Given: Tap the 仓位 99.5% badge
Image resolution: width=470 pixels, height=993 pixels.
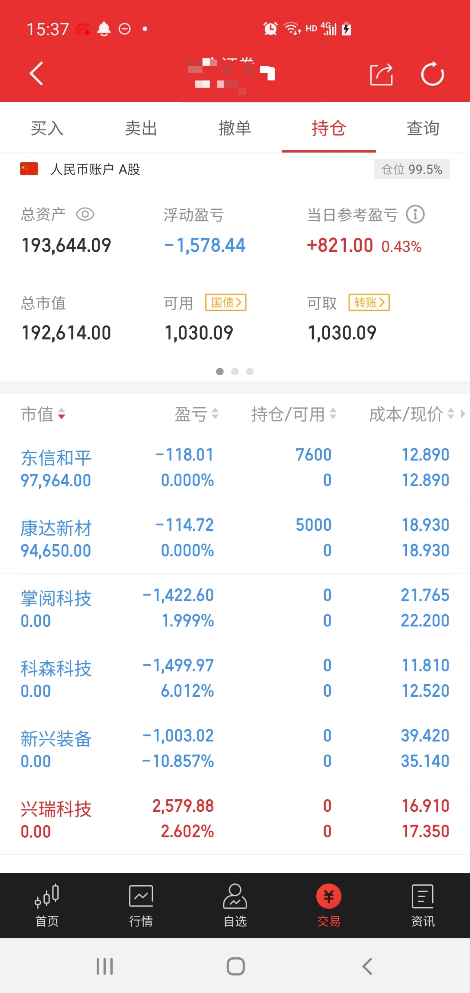Looking at the screenshot, I should pyautogui.click(x=411, y=169).
